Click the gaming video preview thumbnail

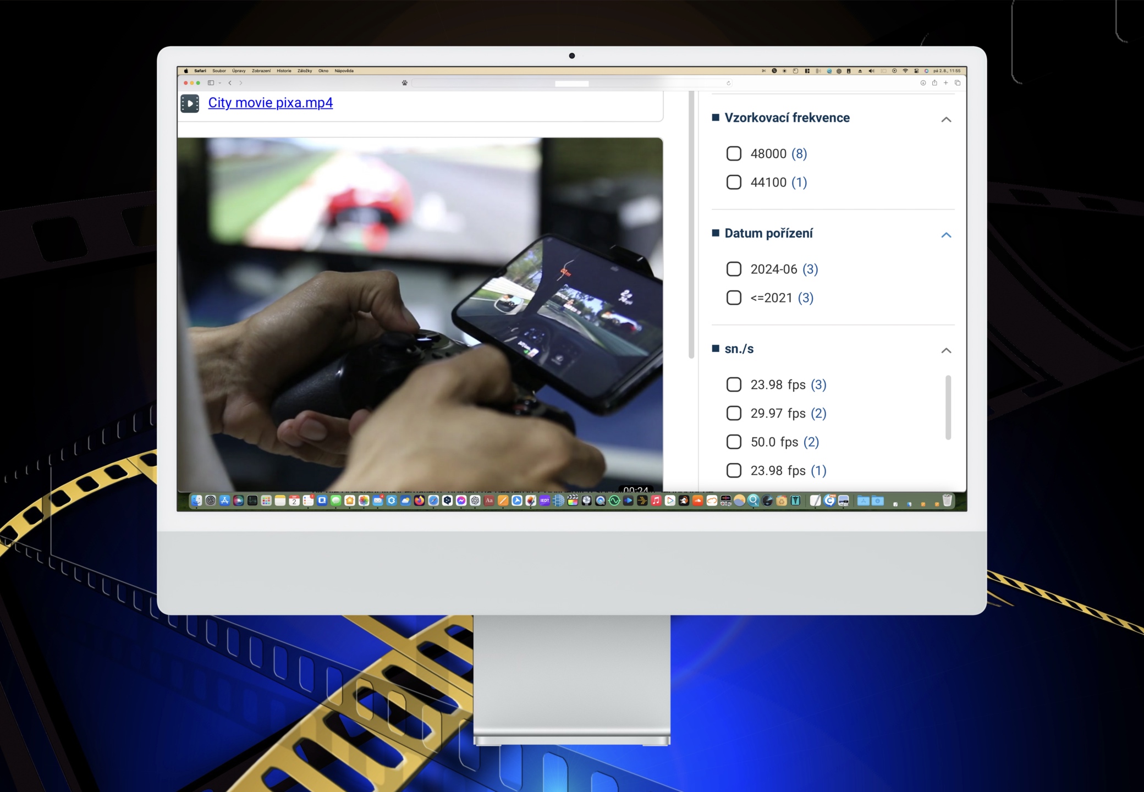coord(420,313)
